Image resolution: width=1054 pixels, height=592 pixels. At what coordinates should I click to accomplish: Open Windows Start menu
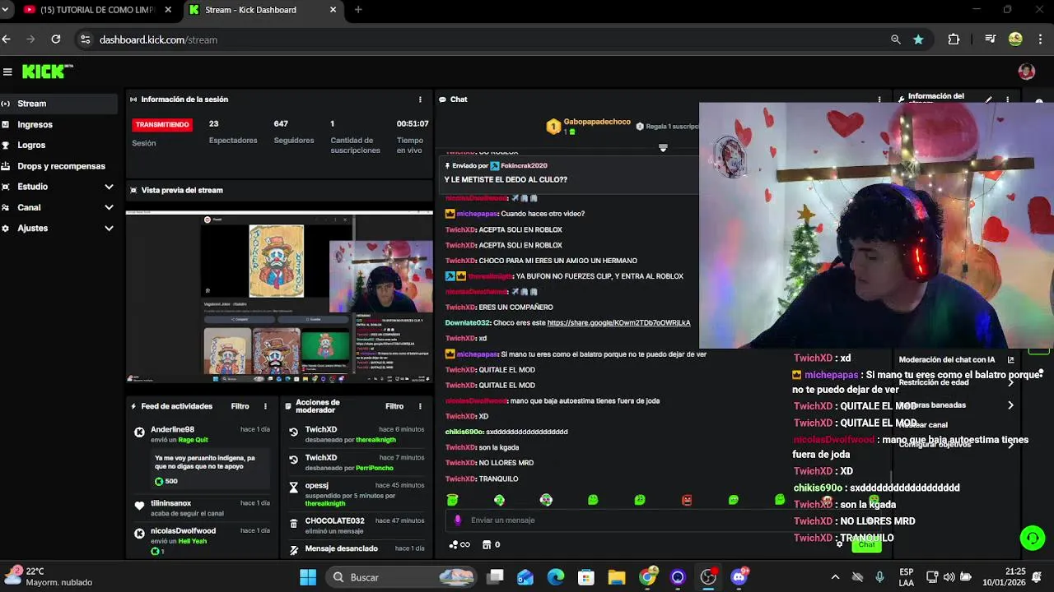(308, 577)
